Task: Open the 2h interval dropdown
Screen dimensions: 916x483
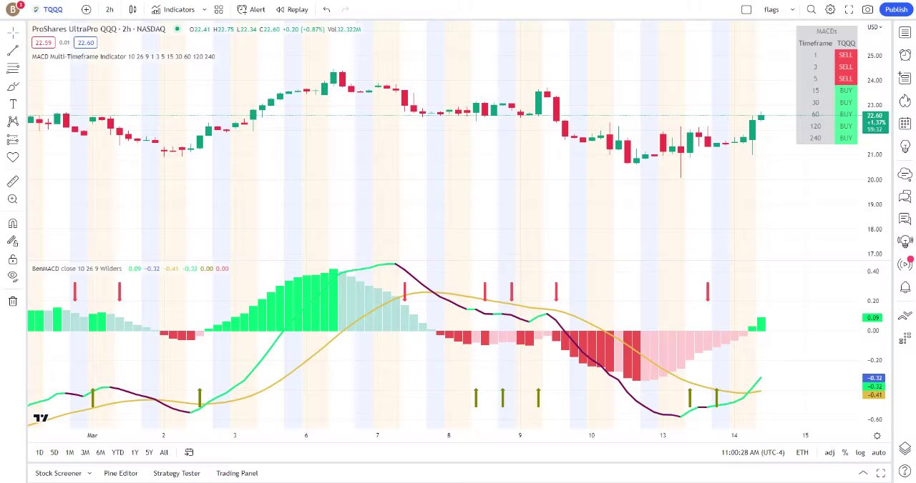Action: 109,9
